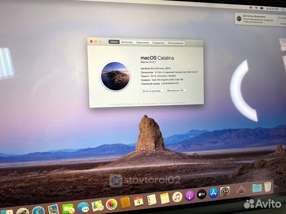Open Launchpad from the Dock

click(x=23, y=212)
